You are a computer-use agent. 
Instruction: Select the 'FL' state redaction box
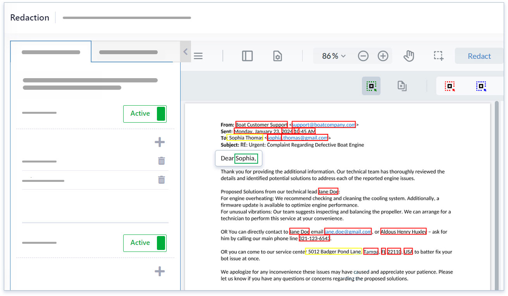pos(383,252)
